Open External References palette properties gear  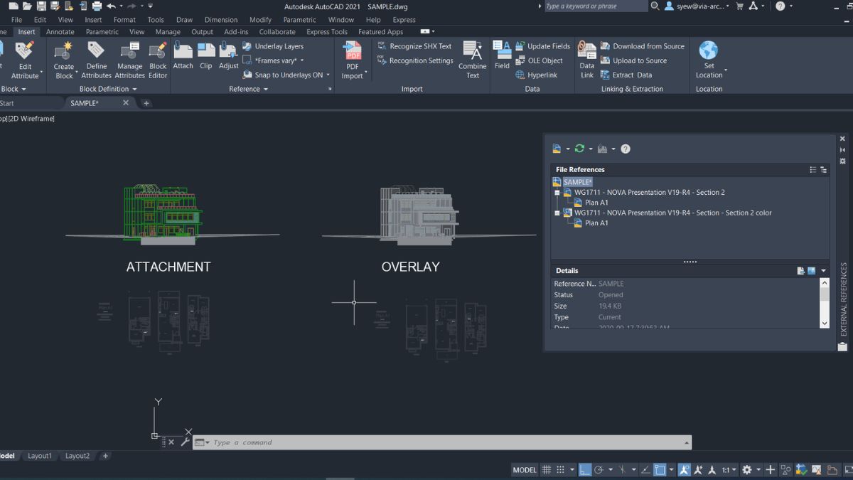[842, 161]
